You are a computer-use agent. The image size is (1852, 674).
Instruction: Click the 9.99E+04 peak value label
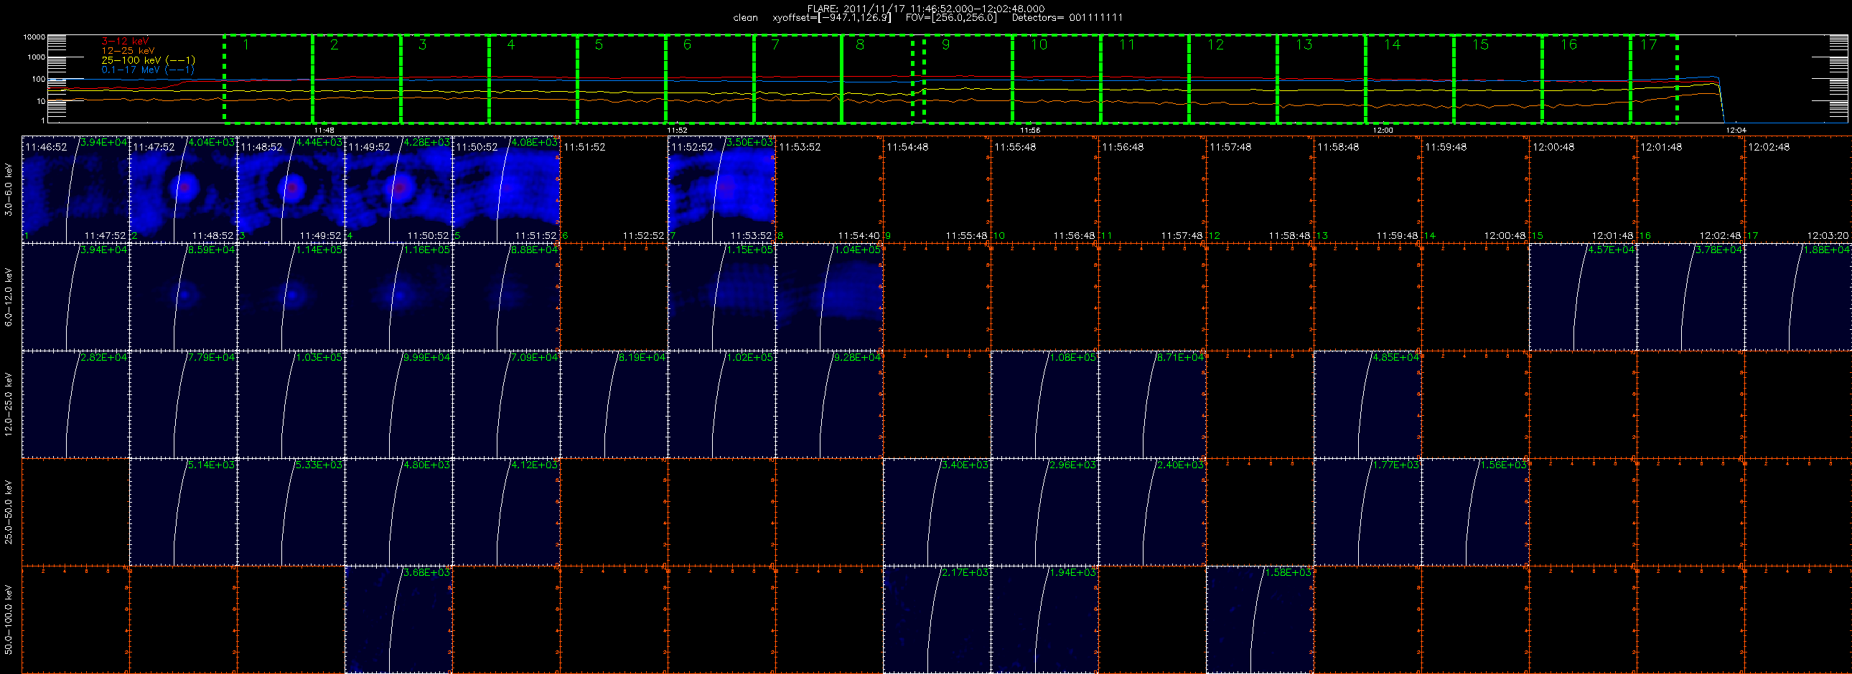click(x=427, y=358)
